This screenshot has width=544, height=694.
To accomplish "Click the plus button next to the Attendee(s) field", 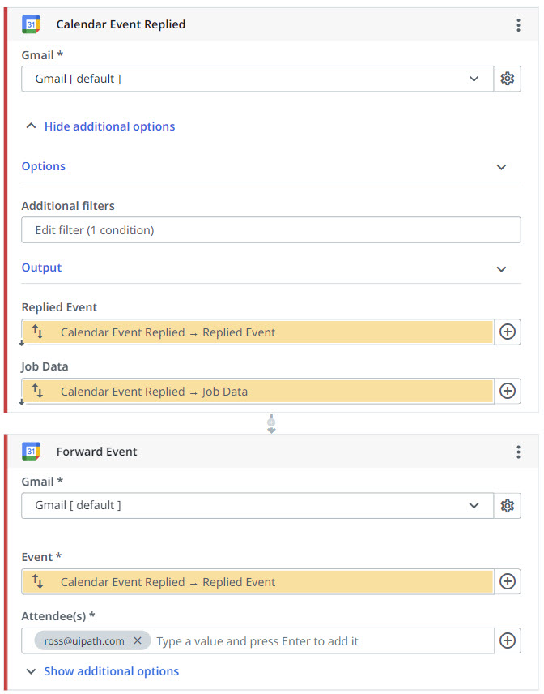I will (508, 640).
